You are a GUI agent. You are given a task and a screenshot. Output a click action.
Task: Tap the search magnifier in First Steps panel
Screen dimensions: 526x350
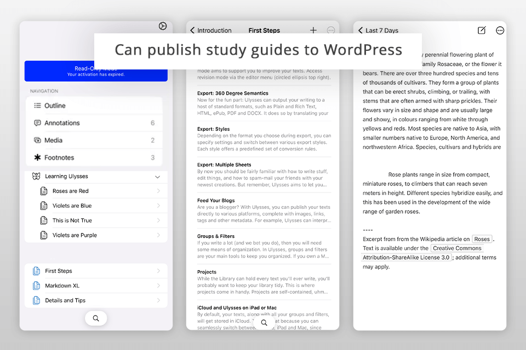click(264, 323)
